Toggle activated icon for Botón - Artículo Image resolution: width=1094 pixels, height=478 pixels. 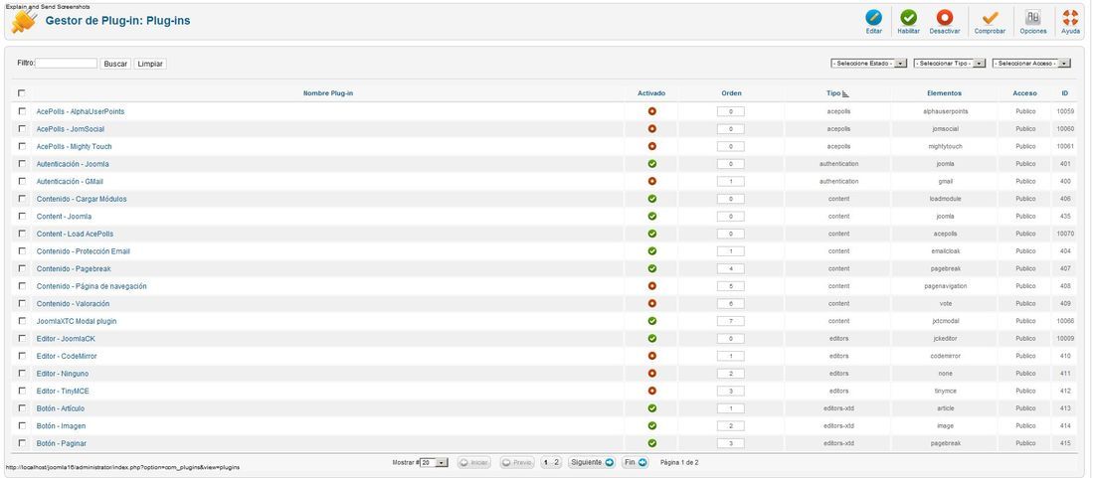tap(651, 408)
